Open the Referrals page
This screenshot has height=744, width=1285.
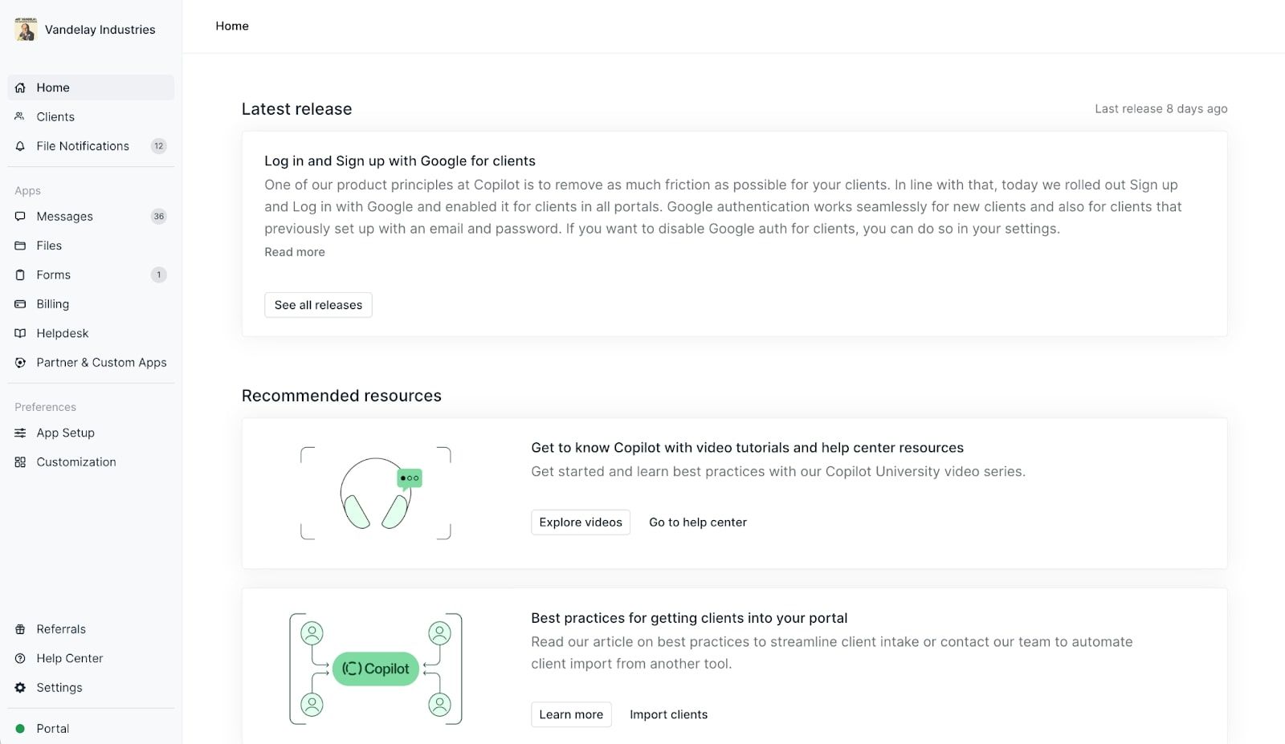(x=61, y=628)
